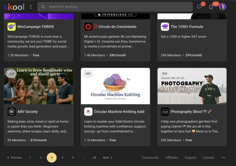Click '1.4k Members' text
Screen dimensions: 236x166
pos(94,55)
